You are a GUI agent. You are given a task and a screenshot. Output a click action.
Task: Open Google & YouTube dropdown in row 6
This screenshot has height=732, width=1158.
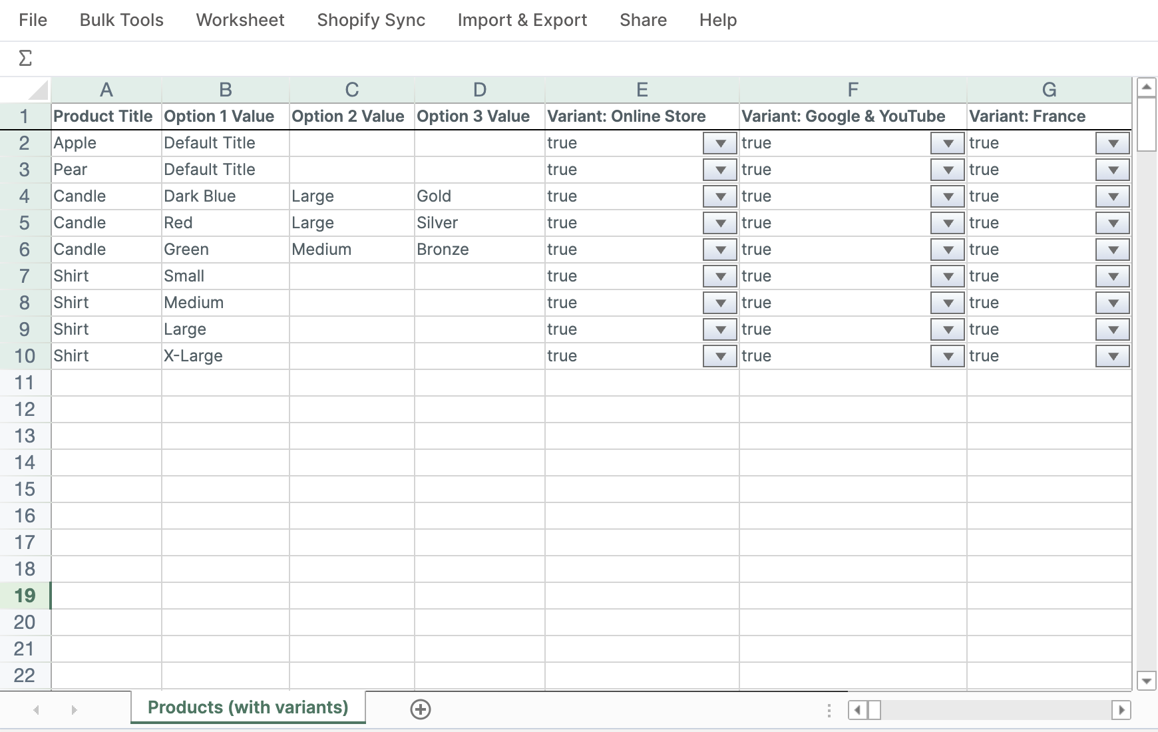point(948,250)
